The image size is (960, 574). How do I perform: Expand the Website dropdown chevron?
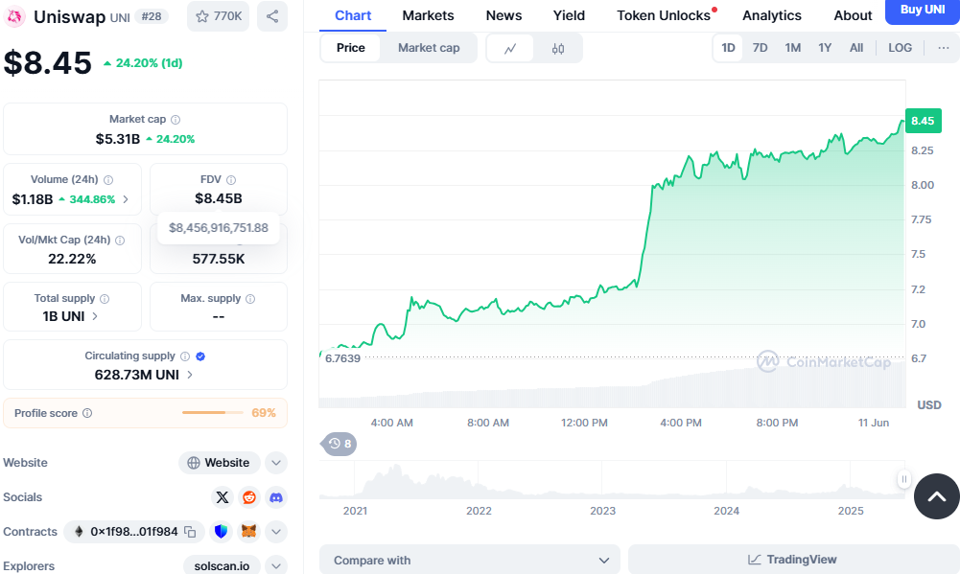[x=276, y=463]
